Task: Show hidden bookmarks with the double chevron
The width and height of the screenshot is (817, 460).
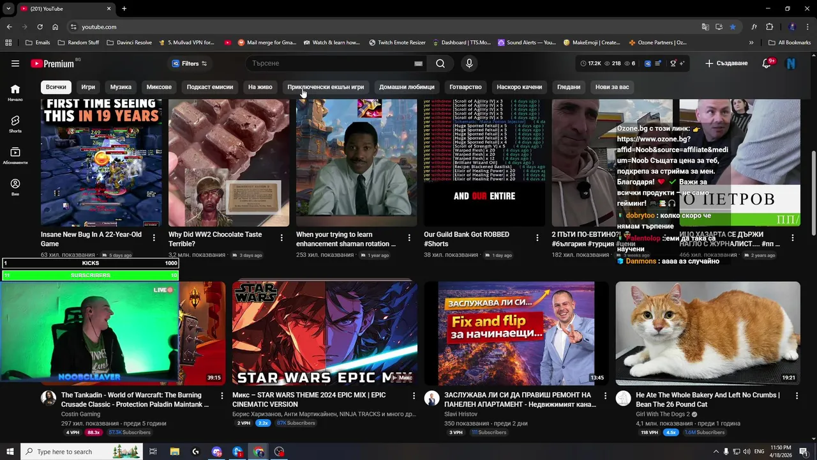Action: (751, 42)
